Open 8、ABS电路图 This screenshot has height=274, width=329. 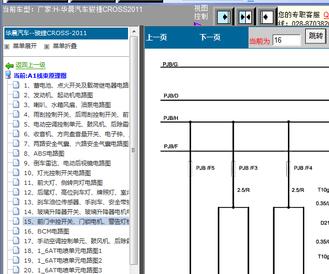[44, 153]
